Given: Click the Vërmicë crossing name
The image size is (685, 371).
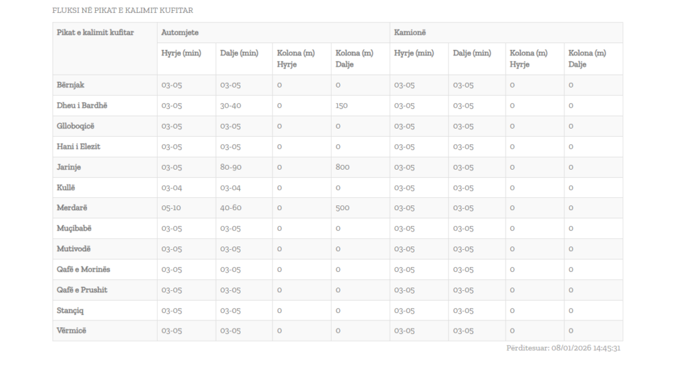Looking at the screenshot, I should (x=73, y=331).
